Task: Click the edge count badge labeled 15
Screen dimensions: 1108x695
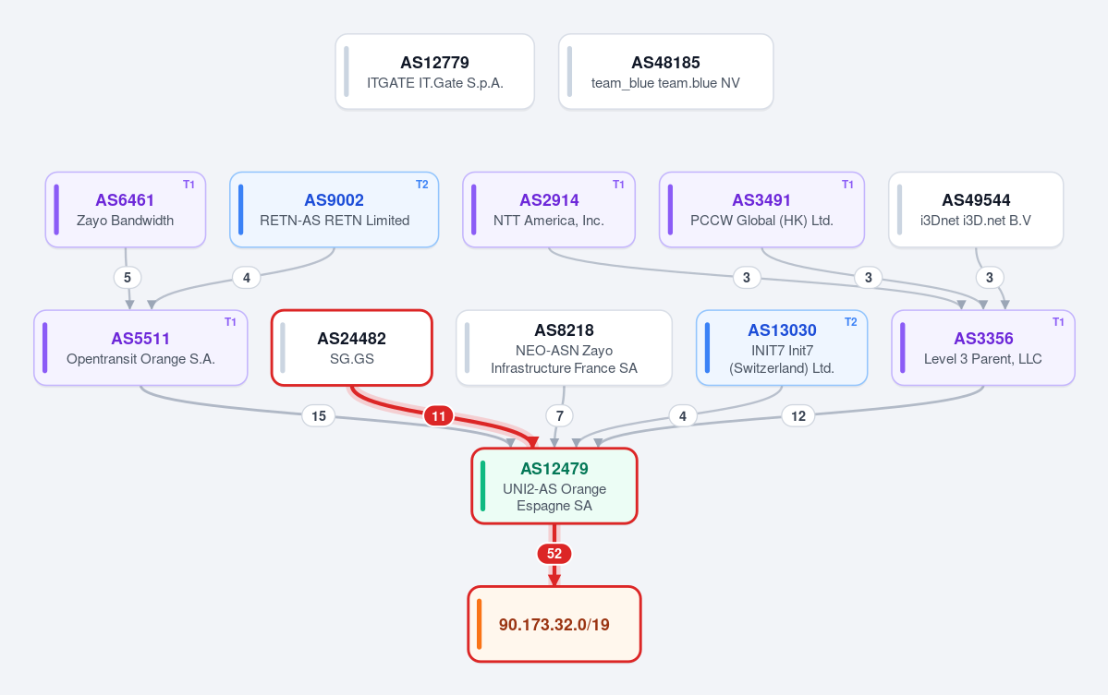Action: [x=319, y=415]
